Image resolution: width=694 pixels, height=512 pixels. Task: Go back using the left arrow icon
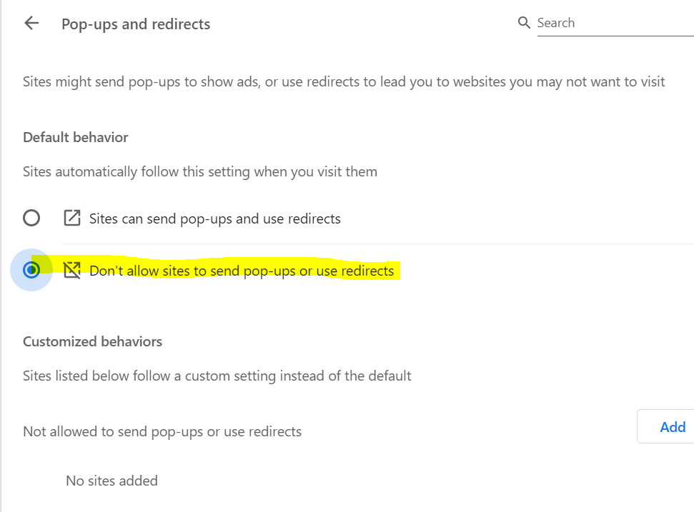pos(31,23)
